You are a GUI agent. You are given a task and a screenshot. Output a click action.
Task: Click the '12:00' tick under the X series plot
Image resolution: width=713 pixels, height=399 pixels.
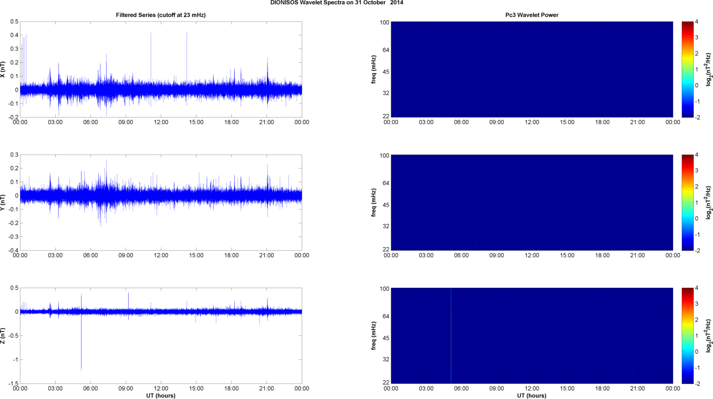(161, 122)
